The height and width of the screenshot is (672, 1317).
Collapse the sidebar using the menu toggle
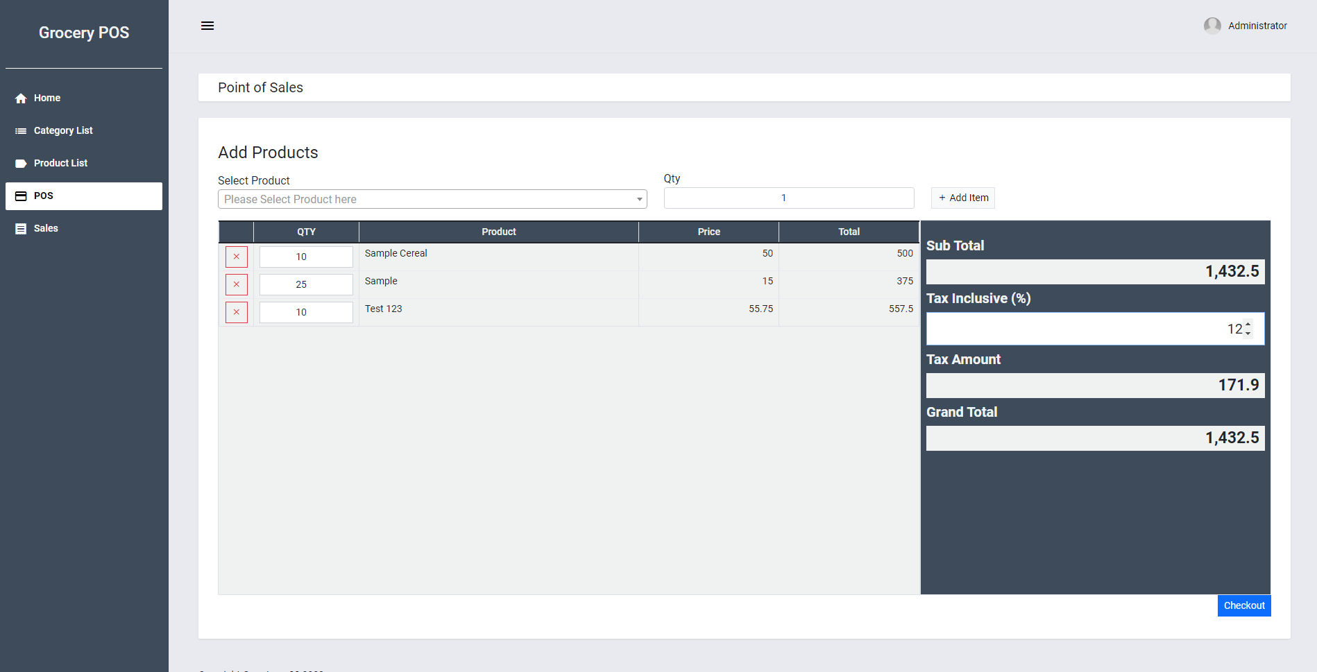pos(207,26)
